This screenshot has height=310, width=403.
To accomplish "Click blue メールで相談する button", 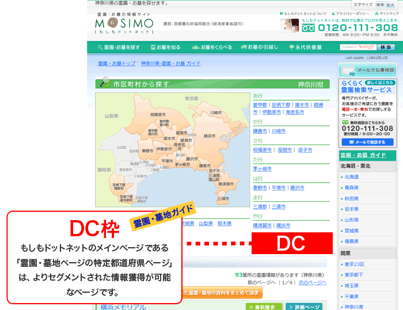I will pyautogui.click(x=367, y=142).
